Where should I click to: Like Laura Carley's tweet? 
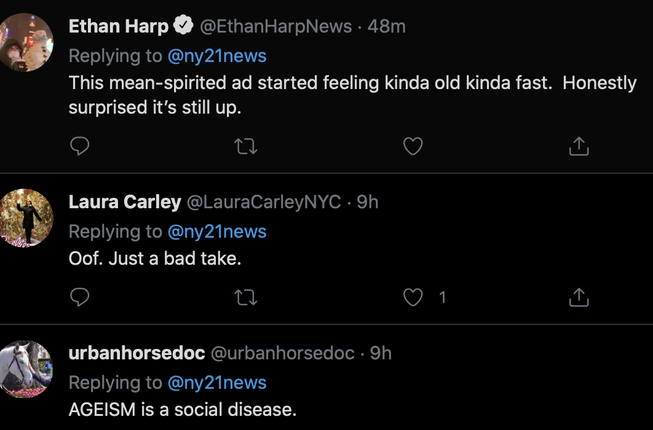pyautogui.click(x=413, y=297)
